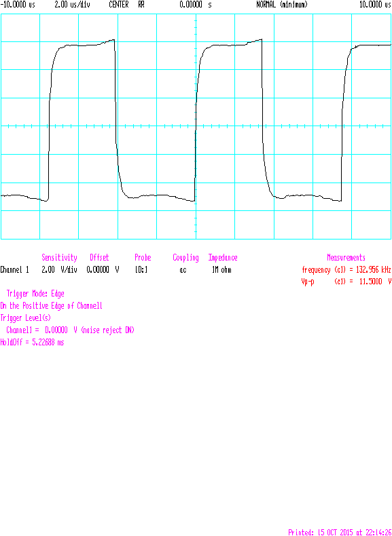Click the Probe column header

[x=143, y=257]
